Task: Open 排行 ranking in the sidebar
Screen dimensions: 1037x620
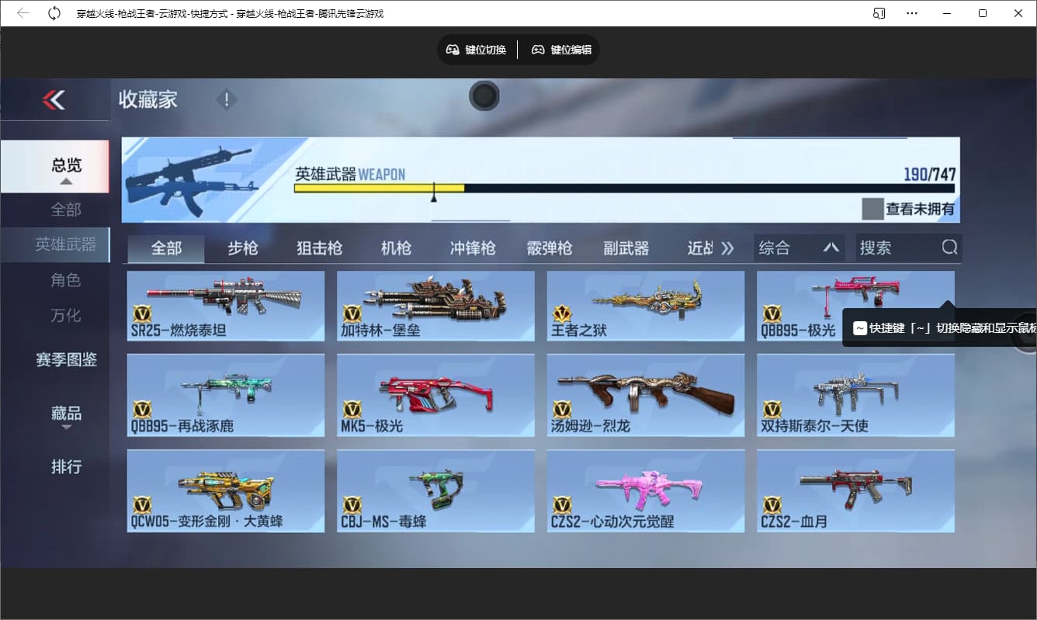Action: [66, 467]
